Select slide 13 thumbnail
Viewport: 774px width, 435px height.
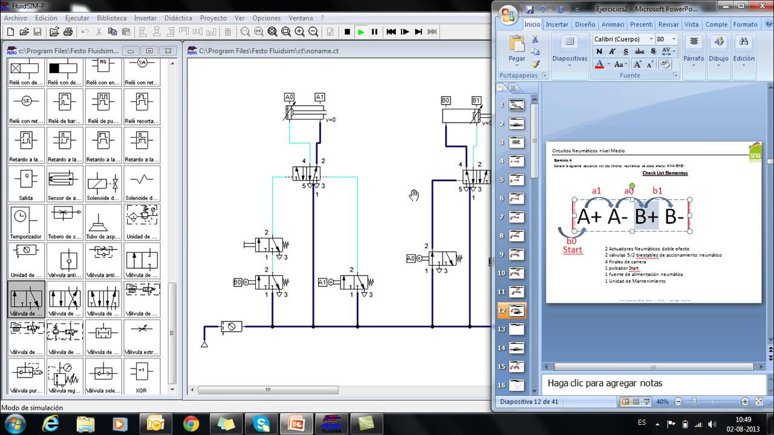(x=517, y=329)
